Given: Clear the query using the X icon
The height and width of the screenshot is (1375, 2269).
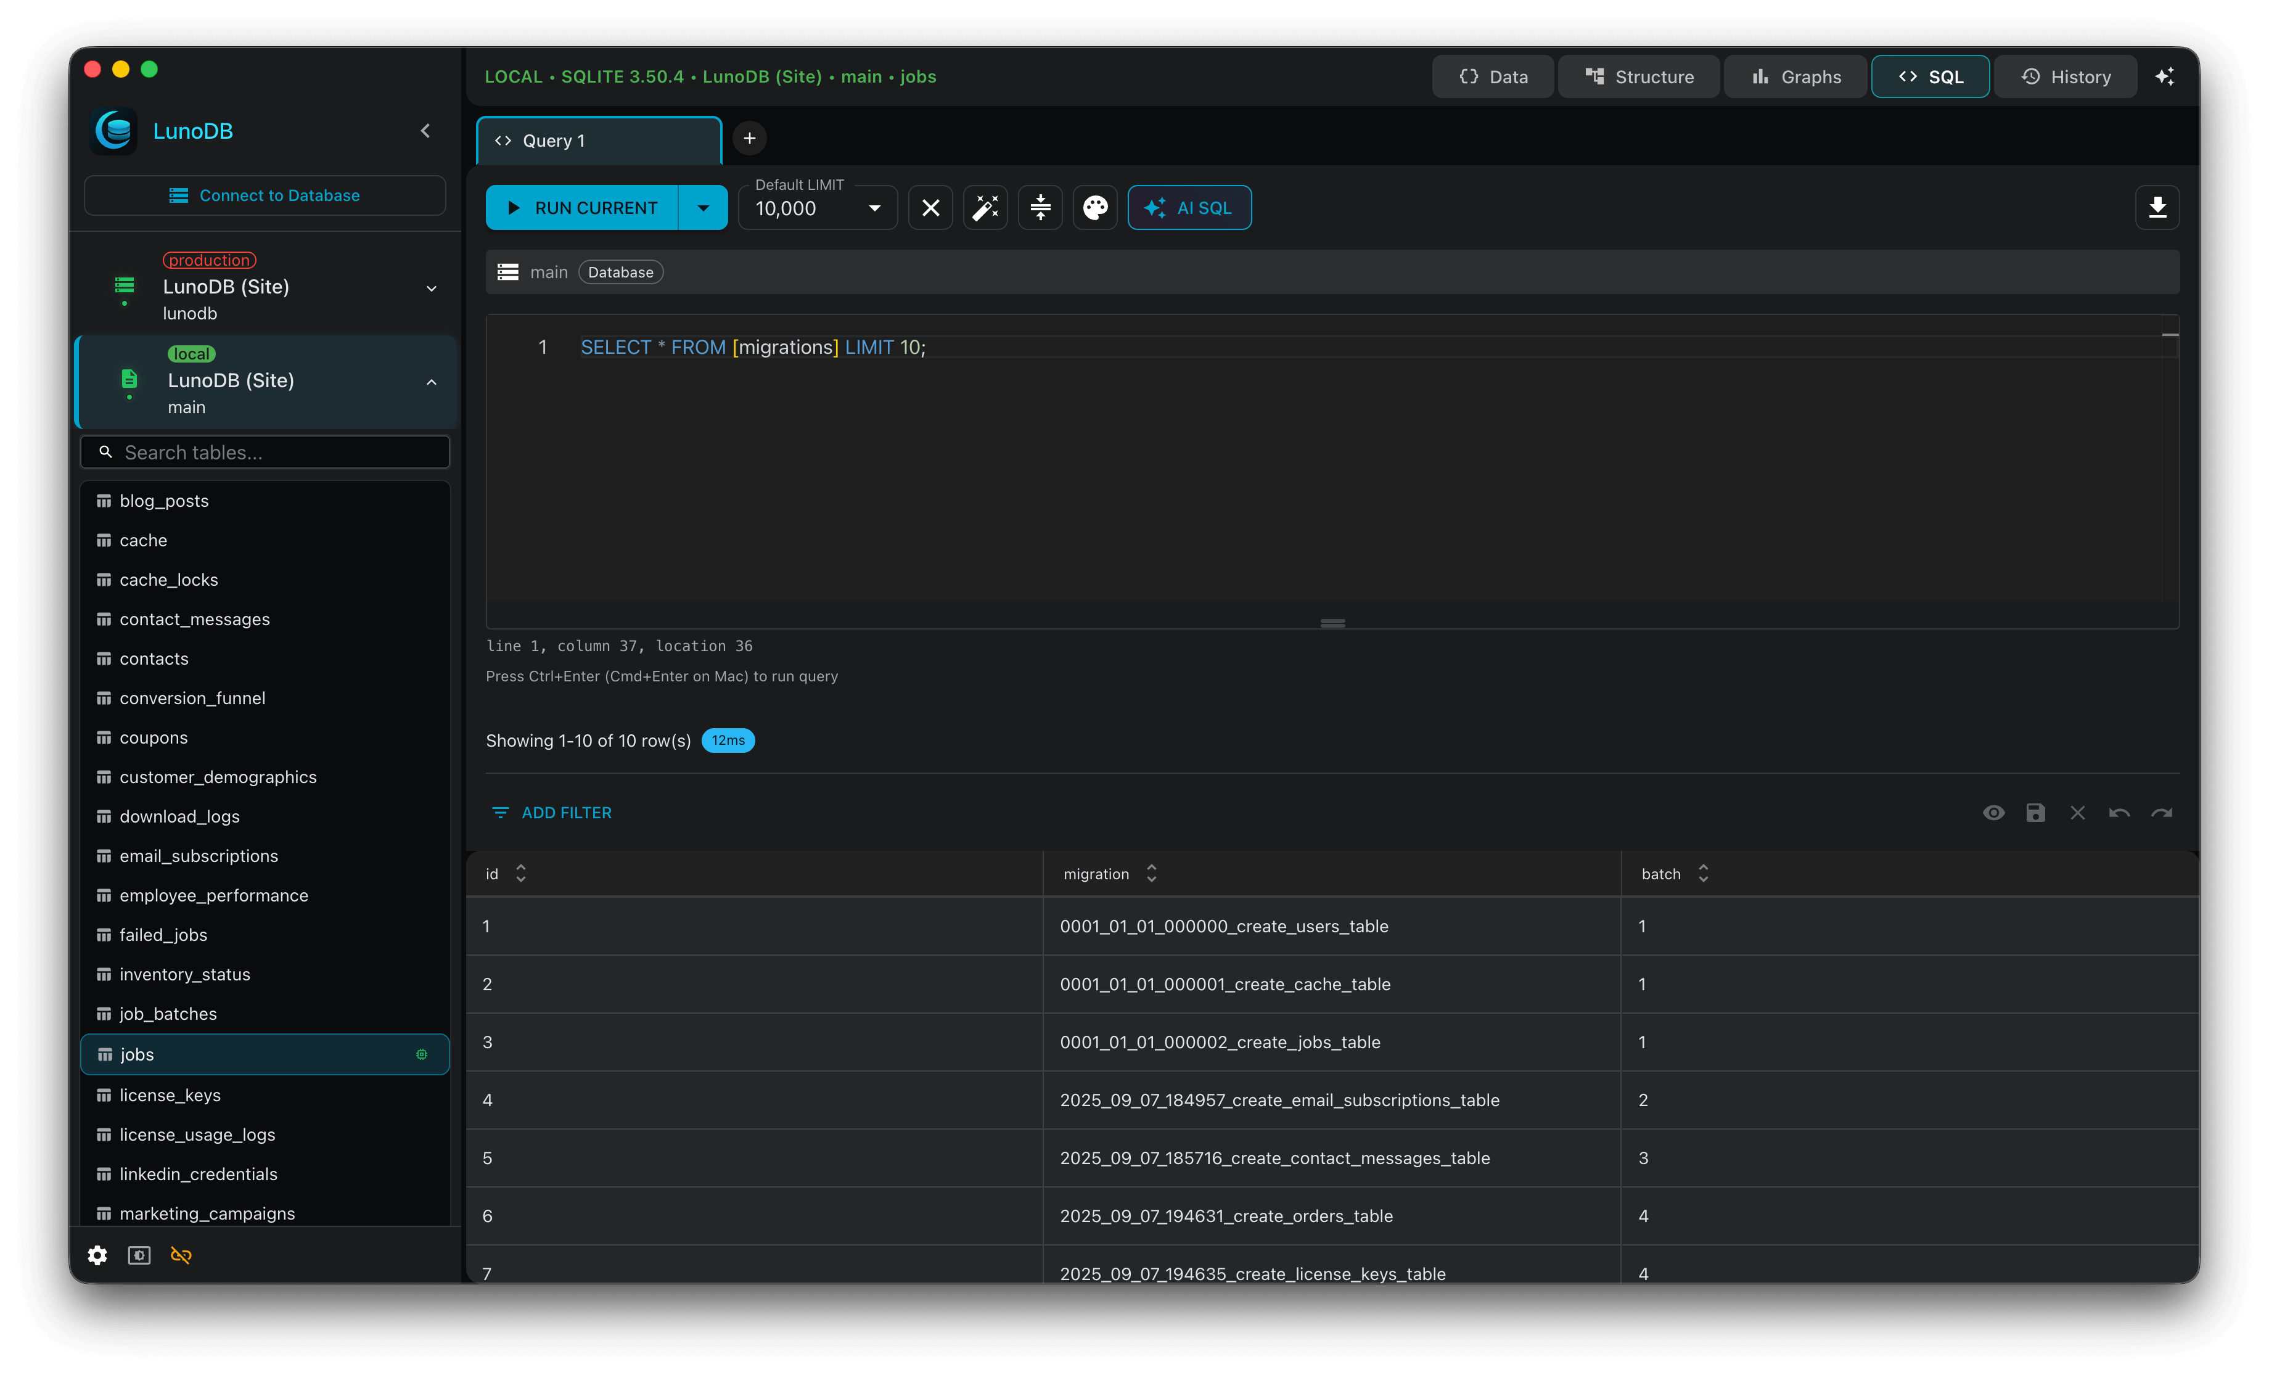Looking at the screenshot, I should pyautogui.click(x=930, y=207).
